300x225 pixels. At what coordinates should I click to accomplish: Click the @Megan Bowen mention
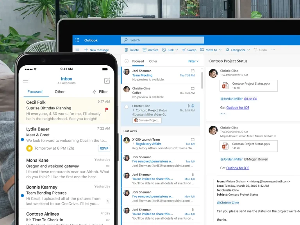coord(256,159)
